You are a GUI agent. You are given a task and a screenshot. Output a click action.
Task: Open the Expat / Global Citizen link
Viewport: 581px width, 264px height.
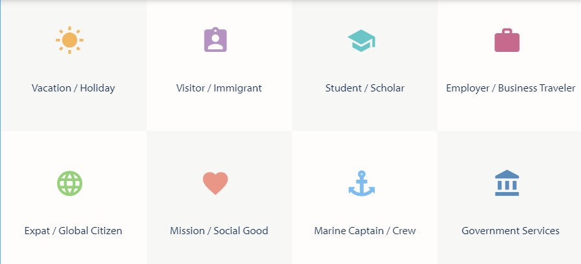pyautogui.click(x=73, y=231)
